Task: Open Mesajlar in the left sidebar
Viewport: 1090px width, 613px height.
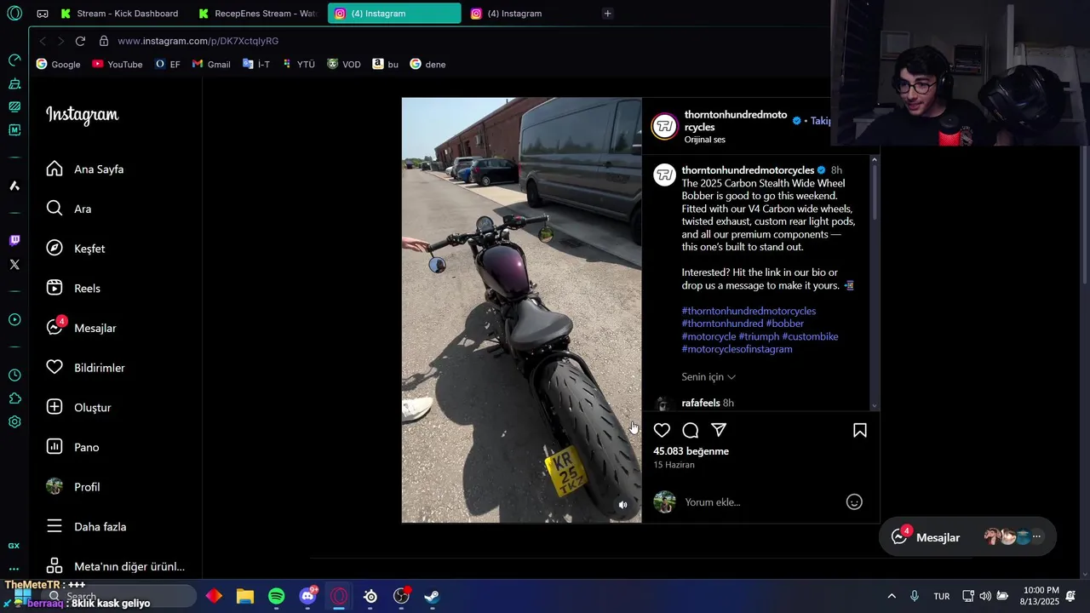Action: (x=81, y=328)
